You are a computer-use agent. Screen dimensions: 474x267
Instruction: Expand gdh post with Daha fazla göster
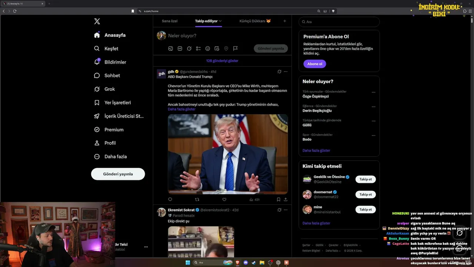click(x=181, y=109)
